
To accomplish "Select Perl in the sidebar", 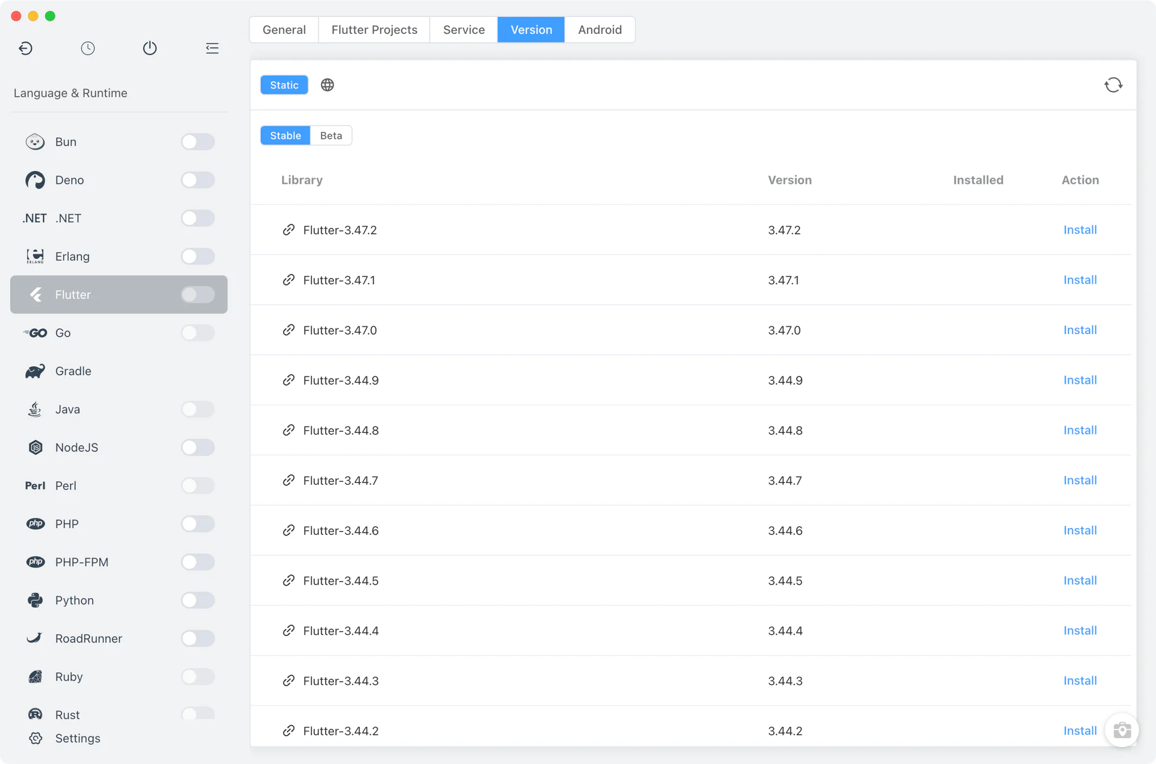I will pos(119,485).
